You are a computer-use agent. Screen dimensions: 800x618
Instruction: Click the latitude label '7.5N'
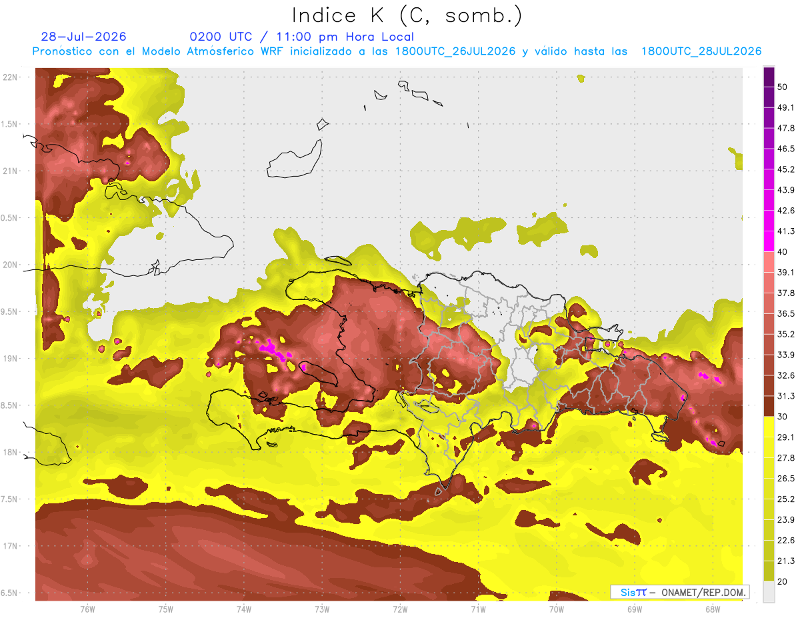pyautogui.click(x=10, y=499)
